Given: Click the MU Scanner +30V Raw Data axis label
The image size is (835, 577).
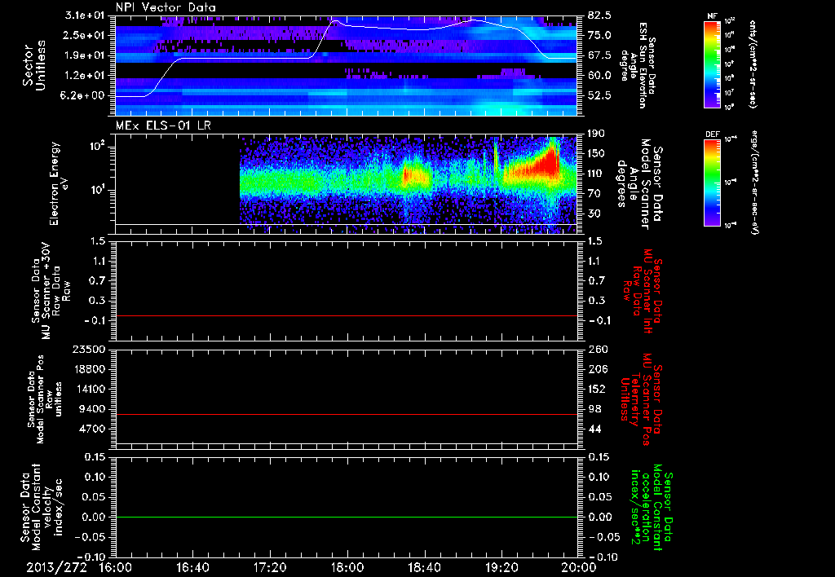Looking at the screenshot, I should (51, 291).
